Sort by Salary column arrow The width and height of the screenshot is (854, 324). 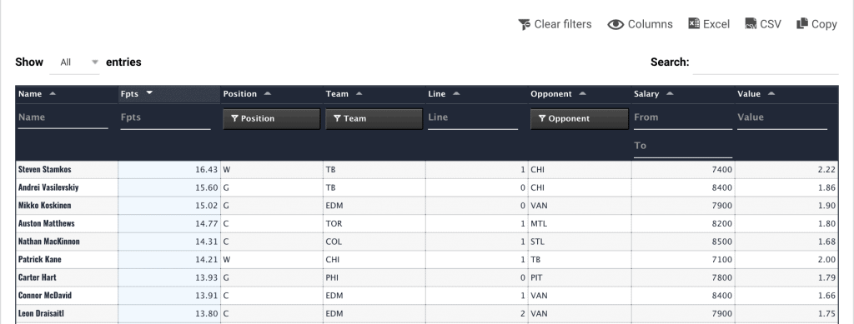coord(670,93)
